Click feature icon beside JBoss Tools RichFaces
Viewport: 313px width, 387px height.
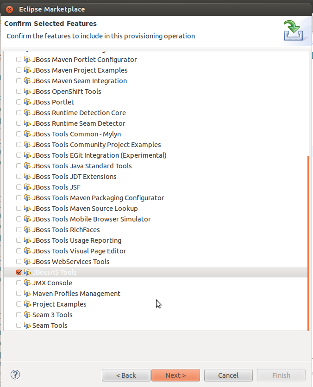(x=27, y=229)
